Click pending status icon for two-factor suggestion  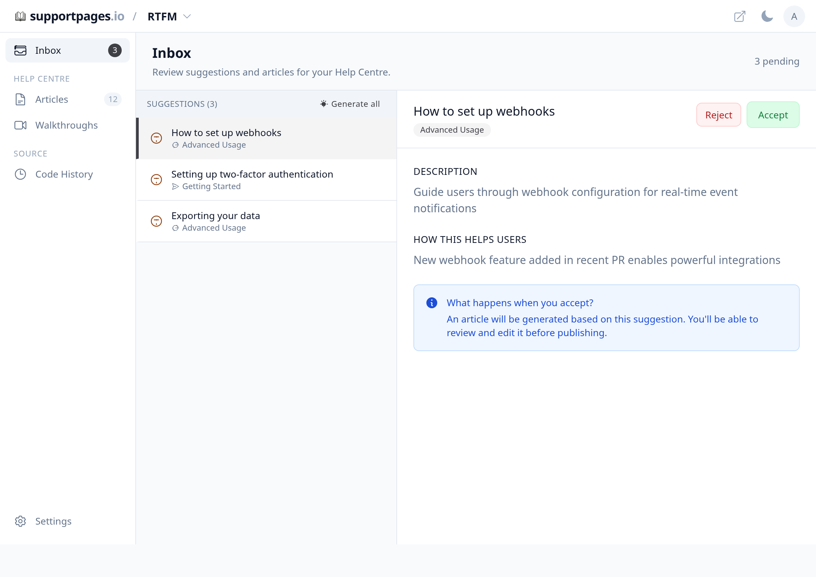tap(156, 180)
